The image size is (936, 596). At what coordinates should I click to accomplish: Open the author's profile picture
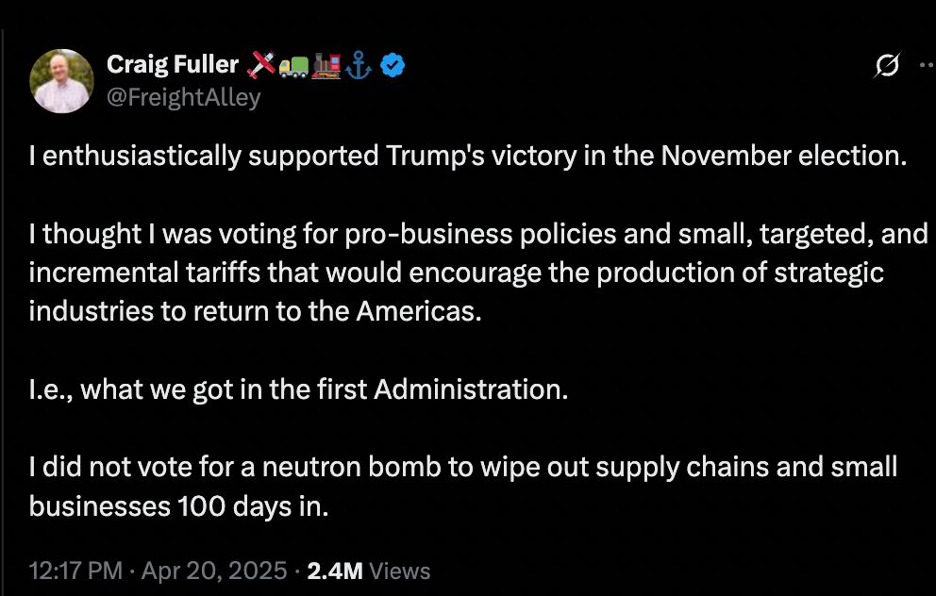62,81
